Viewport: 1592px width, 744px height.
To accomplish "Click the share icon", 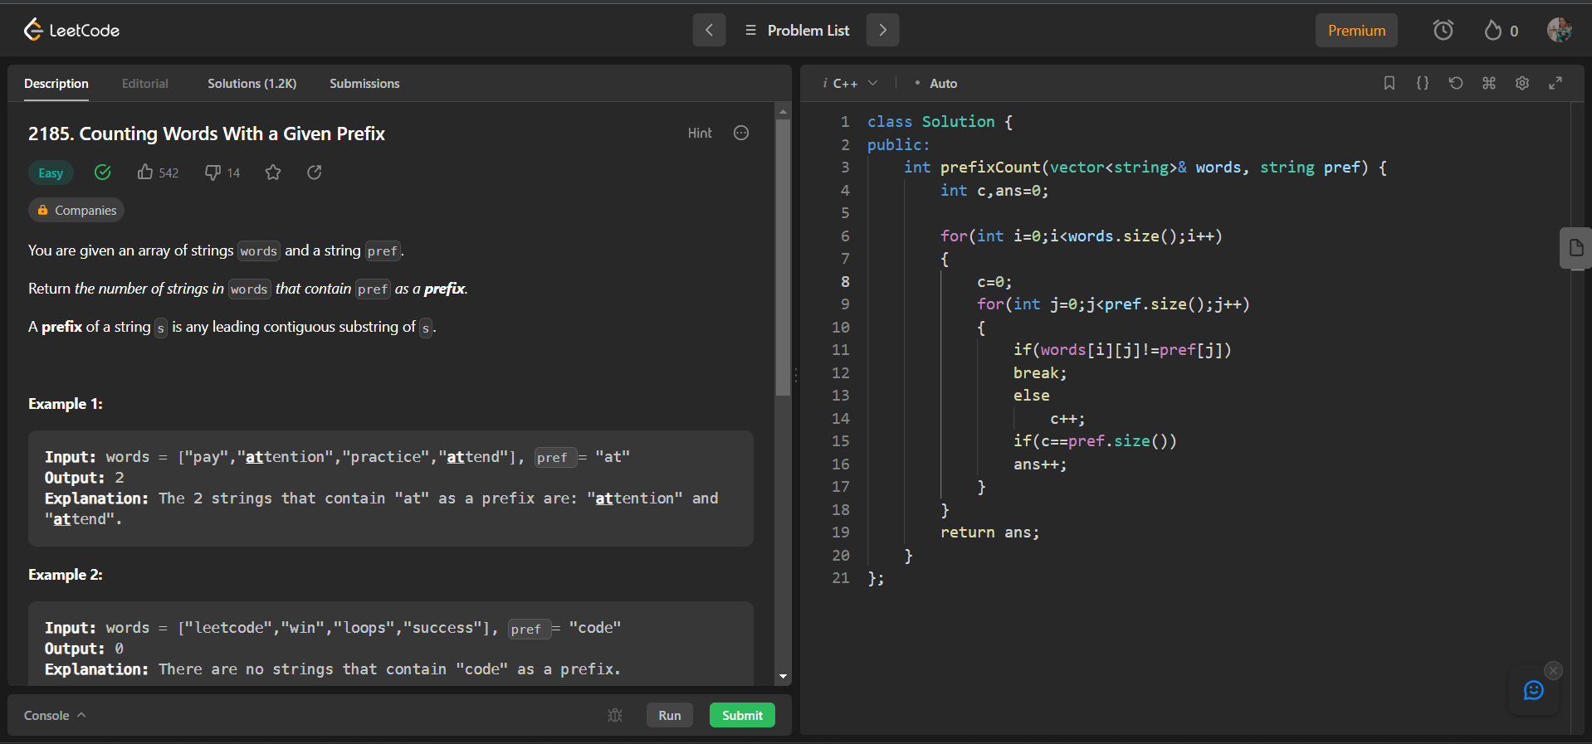I will pos(315,172).
